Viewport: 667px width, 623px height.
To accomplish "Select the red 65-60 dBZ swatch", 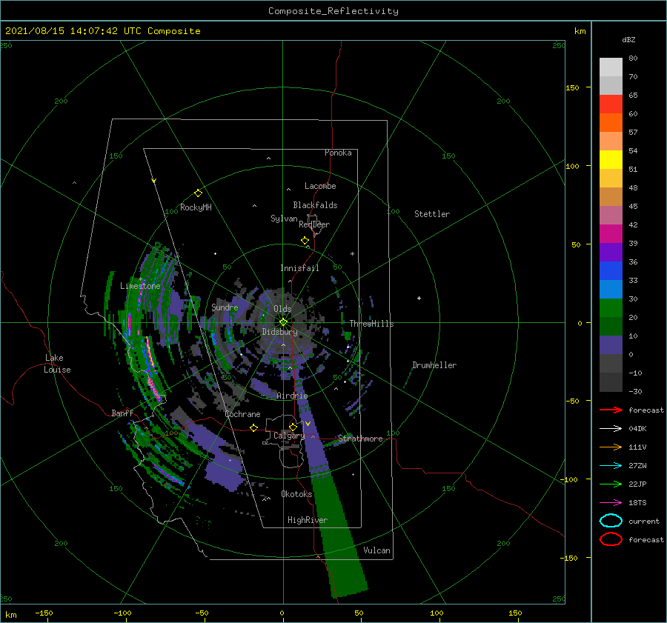I will [611, 104].
